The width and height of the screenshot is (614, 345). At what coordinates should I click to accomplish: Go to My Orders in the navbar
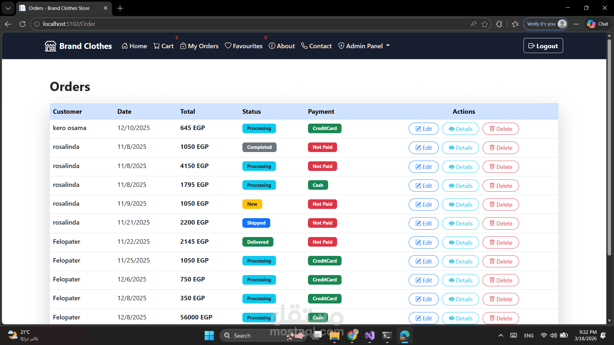point(199,46)
